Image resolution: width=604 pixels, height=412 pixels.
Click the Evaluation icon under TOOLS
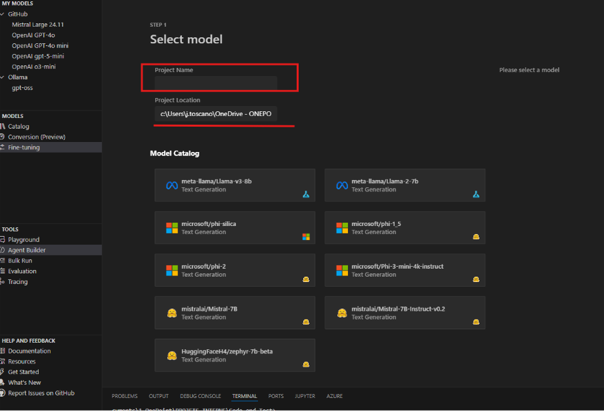2,271
